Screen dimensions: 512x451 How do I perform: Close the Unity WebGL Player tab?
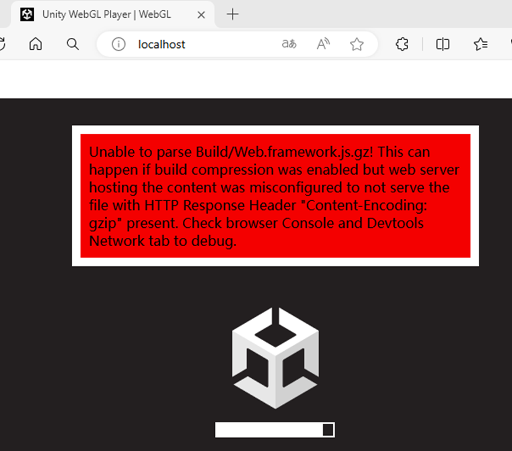pos(201,15)
